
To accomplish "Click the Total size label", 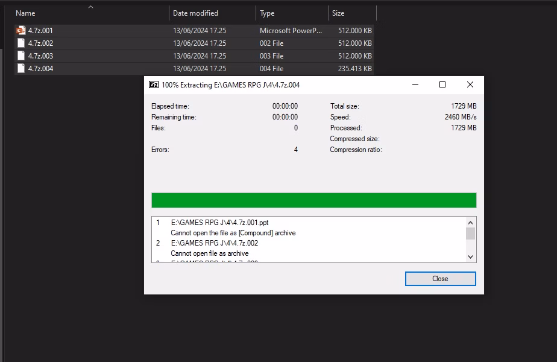I will pos(345,106).
